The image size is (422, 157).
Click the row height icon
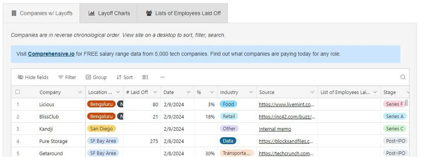pos(145,77)
